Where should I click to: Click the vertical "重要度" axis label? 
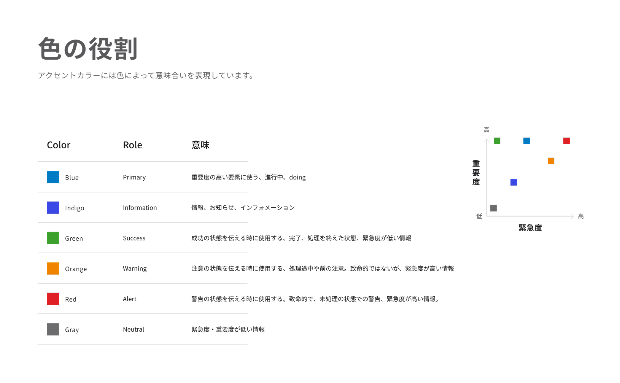[x=476, y=173]
